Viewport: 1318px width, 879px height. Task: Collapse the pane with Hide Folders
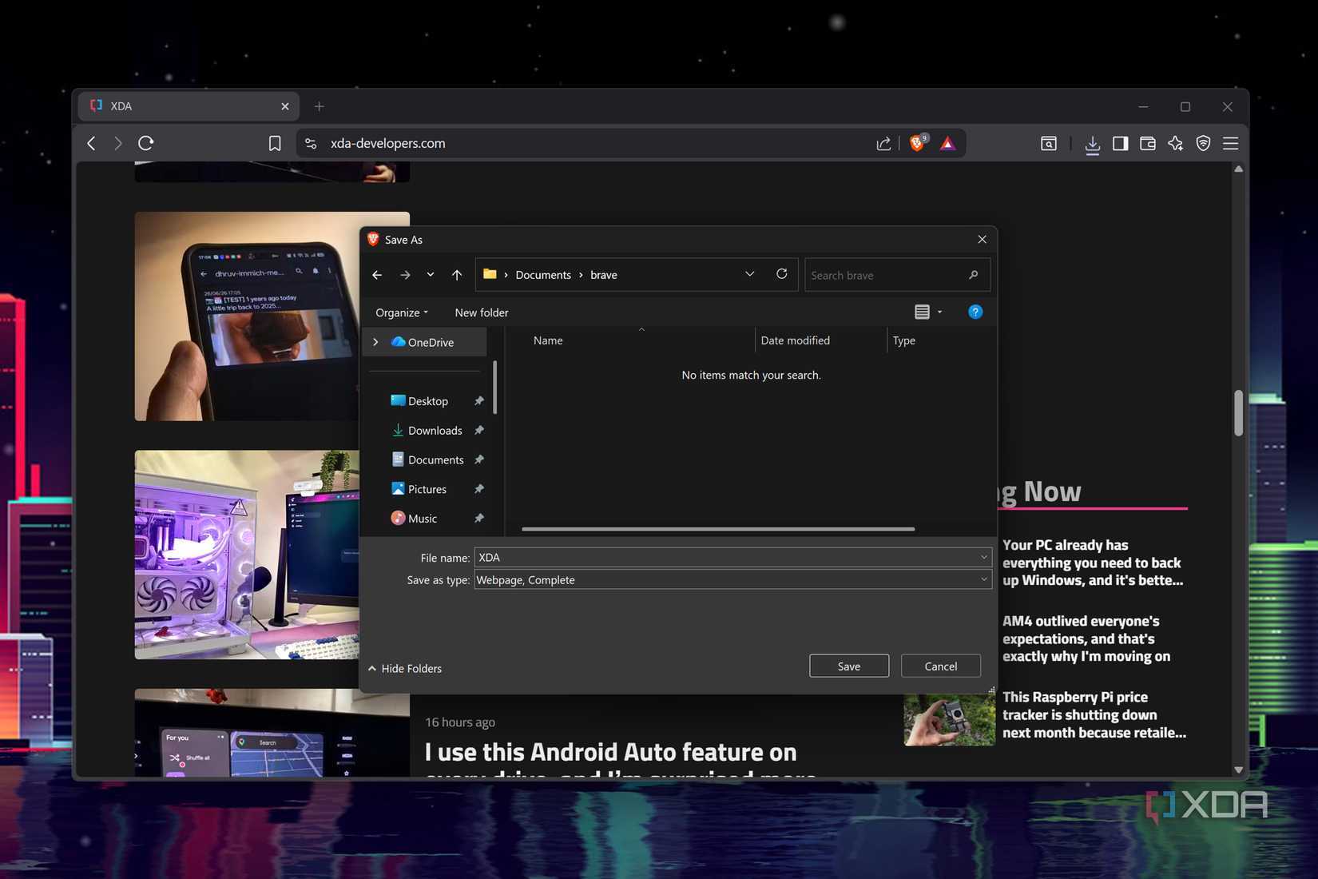(404, 669)
